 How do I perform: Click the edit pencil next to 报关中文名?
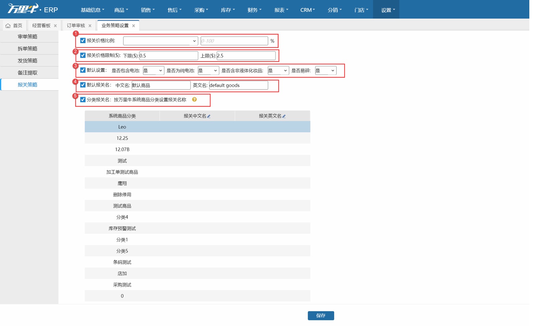click(x=209, y=116)
